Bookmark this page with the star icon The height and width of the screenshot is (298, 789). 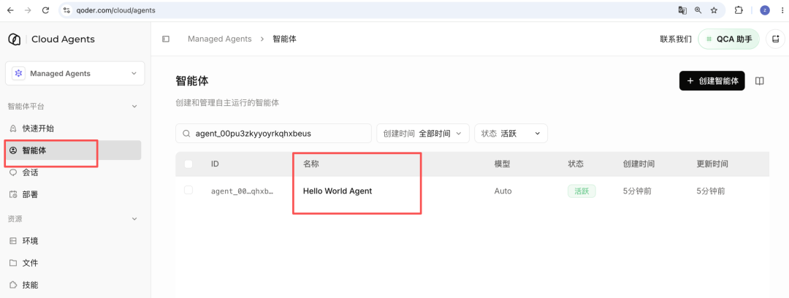coord(714,10)
